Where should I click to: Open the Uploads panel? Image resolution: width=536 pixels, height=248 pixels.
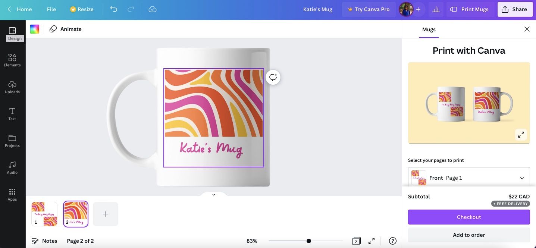(x=12, y=87)
